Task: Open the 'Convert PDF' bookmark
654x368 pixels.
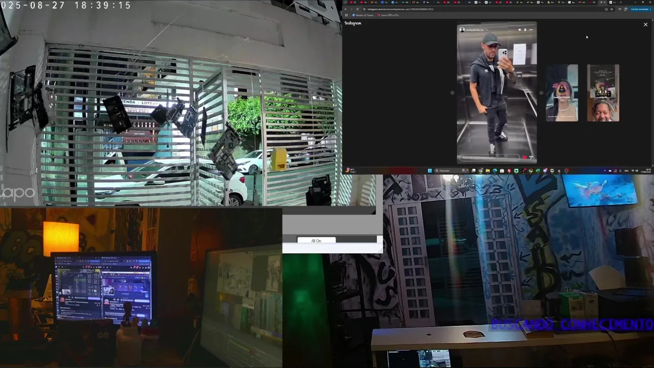Action: (388, 15)
